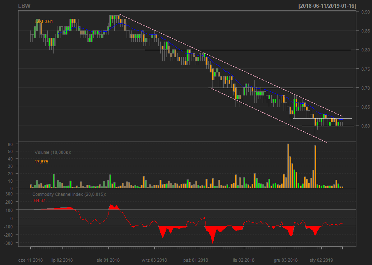
Task: Click the date range 2018-06-11/2019-01-16 label
Action: coord(327,6)
